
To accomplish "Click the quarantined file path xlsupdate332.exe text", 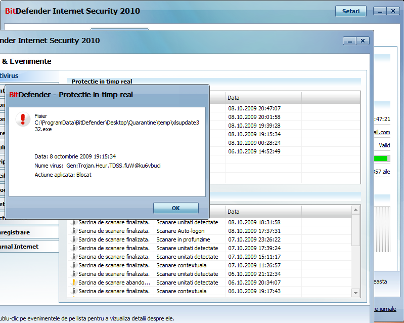I will [117, 126].
